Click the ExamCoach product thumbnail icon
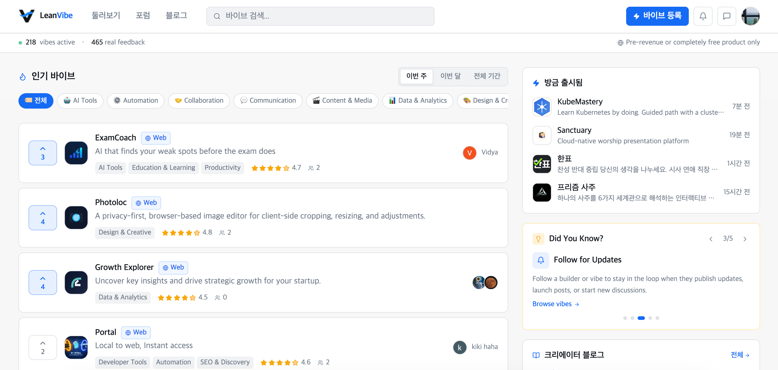The image size is (778, 370). 76,153
